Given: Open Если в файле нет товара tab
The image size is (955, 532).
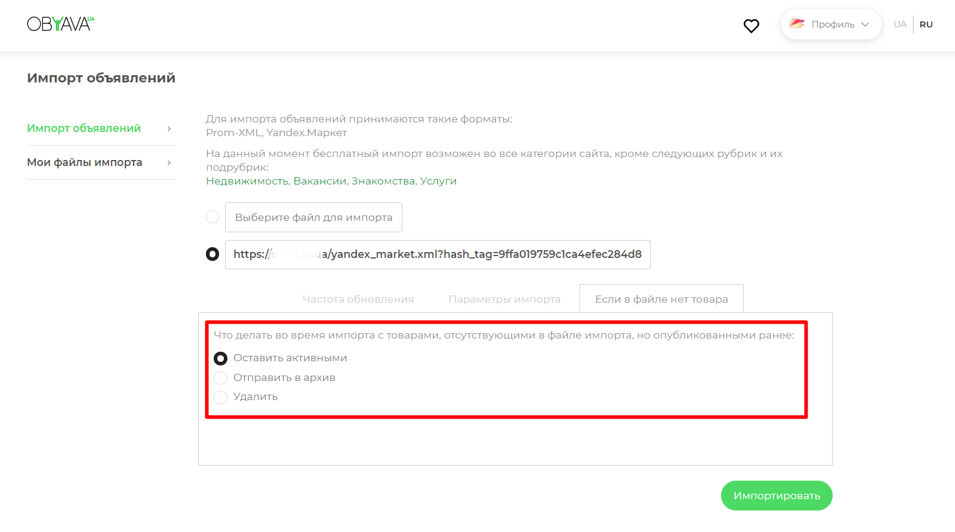Looking at the screenshot, I should click(x=661, y=299).
